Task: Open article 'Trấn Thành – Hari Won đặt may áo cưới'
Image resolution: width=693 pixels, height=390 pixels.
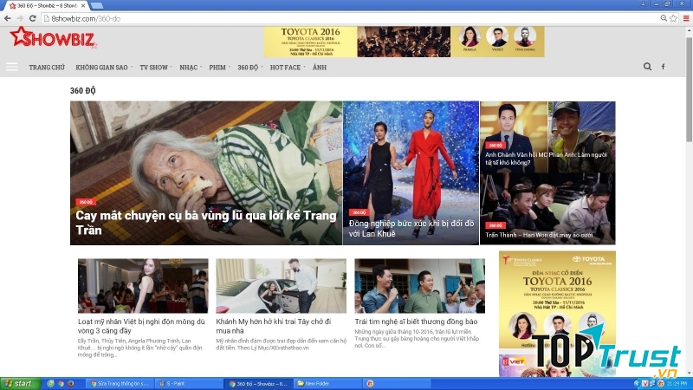Action: [539, 235]
